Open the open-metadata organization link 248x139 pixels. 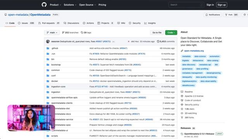[18, 15]
